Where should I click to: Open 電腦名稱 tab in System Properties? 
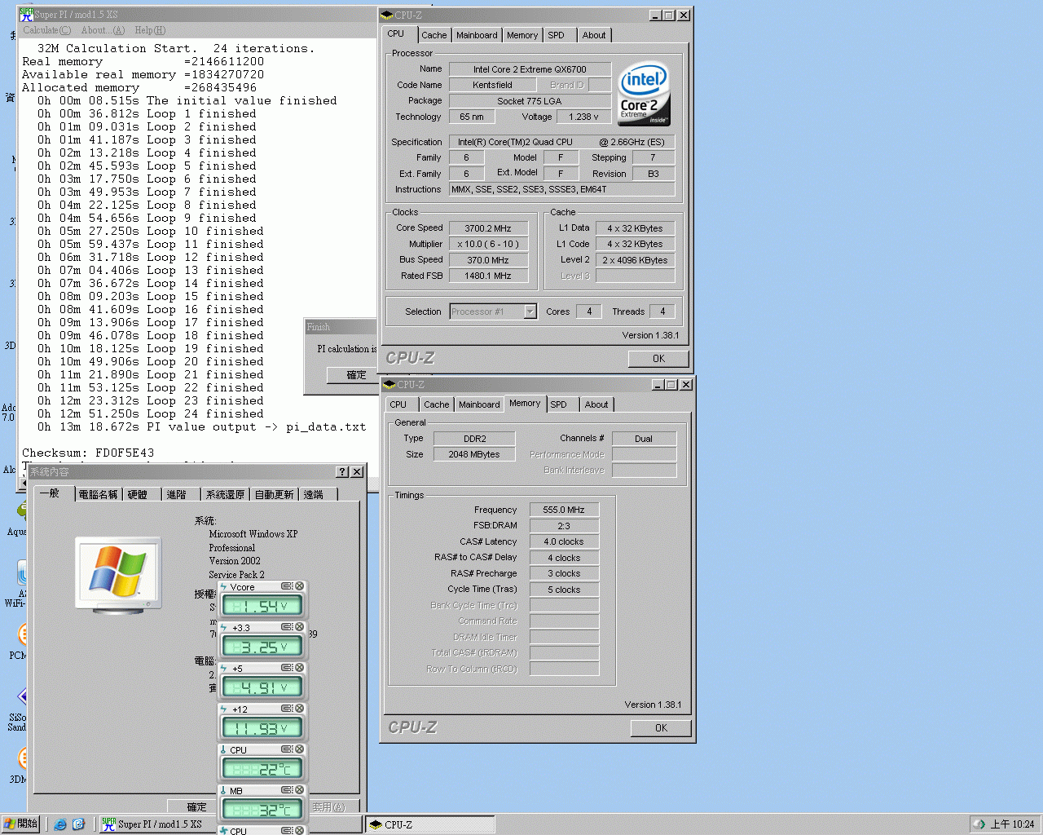point(98,495)
